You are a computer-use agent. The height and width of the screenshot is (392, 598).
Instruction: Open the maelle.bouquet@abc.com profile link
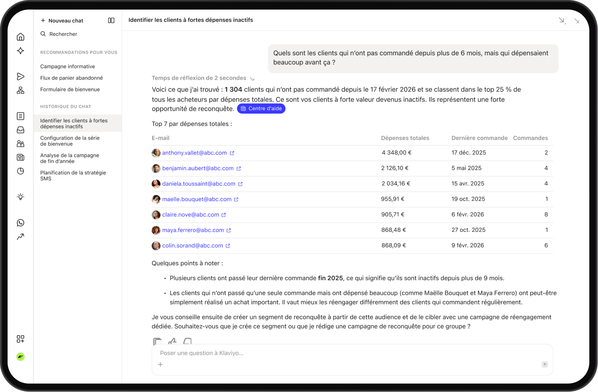197,200
